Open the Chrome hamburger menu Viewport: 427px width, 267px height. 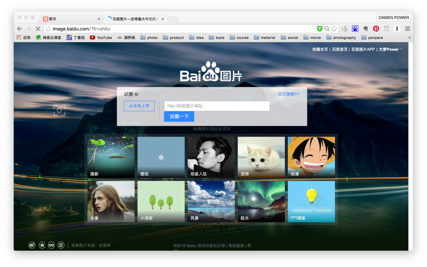[407, 29]
